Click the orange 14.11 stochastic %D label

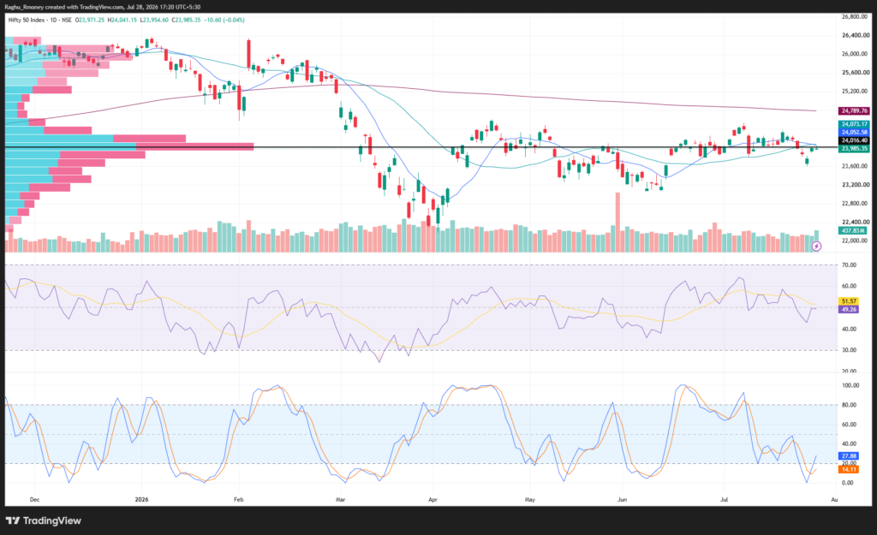point(849,470)
